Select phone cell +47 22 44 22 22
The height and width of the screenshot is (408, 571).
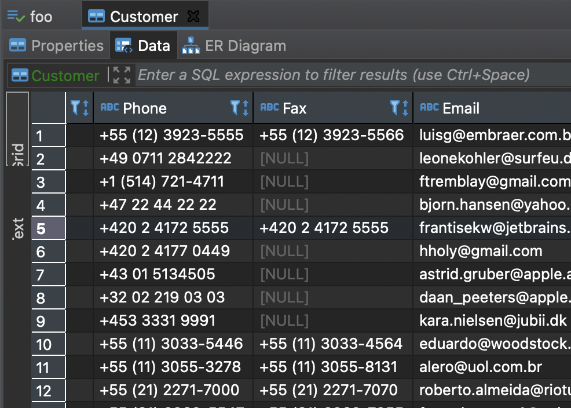[x=173, y=205]
